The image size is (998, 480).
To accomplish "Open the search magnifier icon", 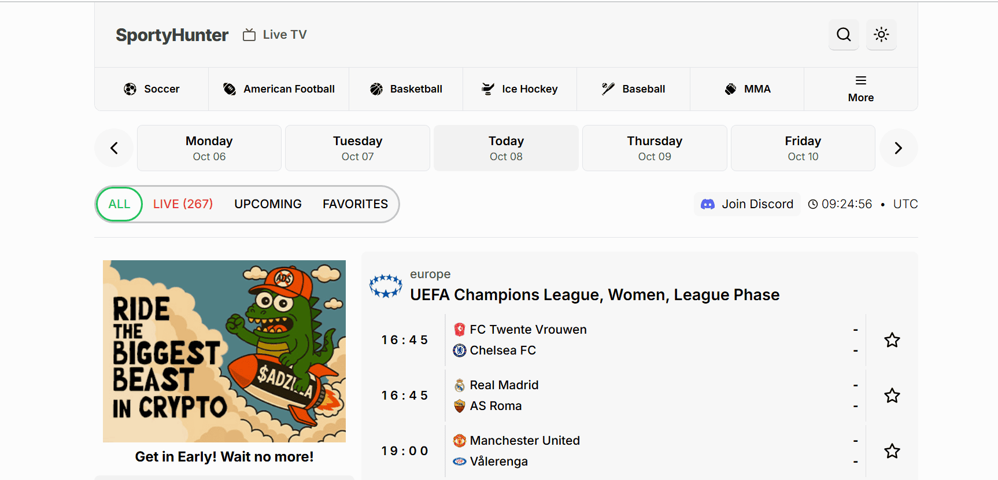I will coord(844,35).
